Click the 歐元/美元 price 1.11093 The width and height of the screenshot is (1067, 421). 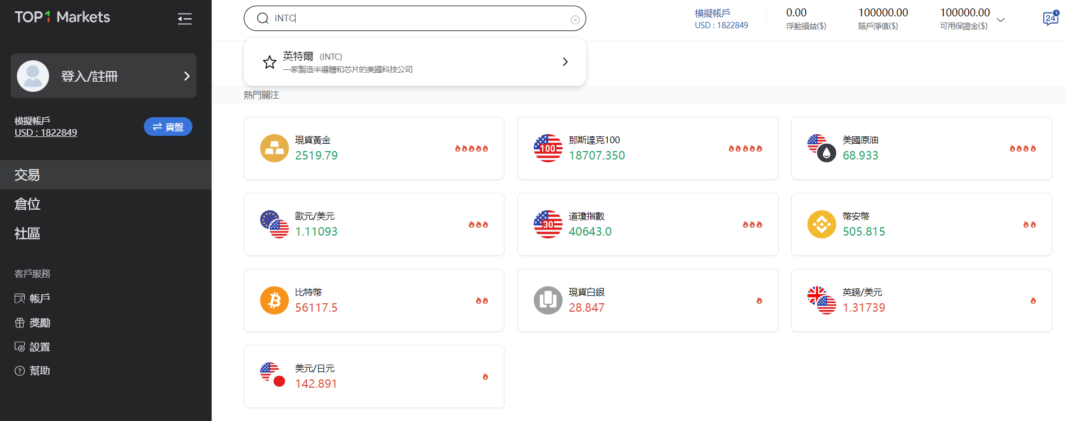317,232
